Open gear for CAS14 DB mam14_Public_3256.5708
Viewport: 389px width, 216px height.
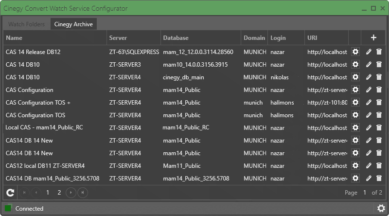pos(355,178)
